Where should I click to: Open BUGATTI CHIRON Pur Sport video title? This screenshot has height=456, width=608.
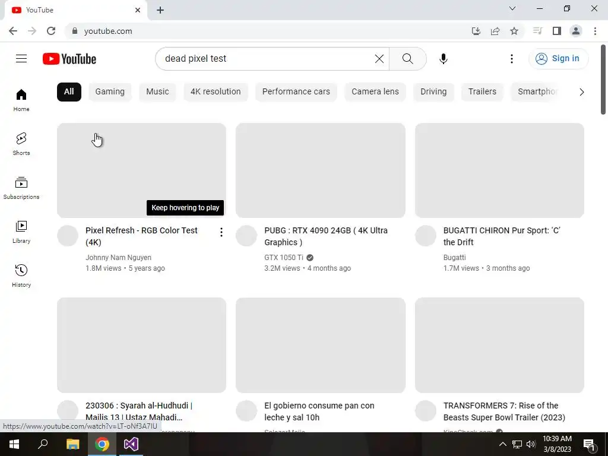502,236
